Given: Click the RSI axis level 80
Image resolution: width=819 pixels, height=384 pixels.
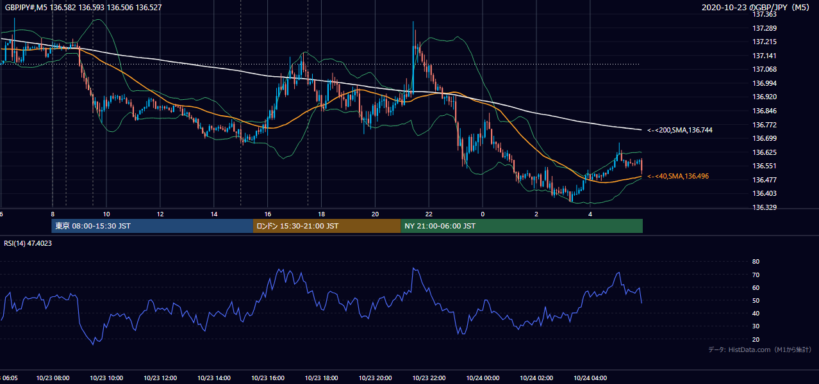Looking at the screenshot, I should tap(756, 262).
